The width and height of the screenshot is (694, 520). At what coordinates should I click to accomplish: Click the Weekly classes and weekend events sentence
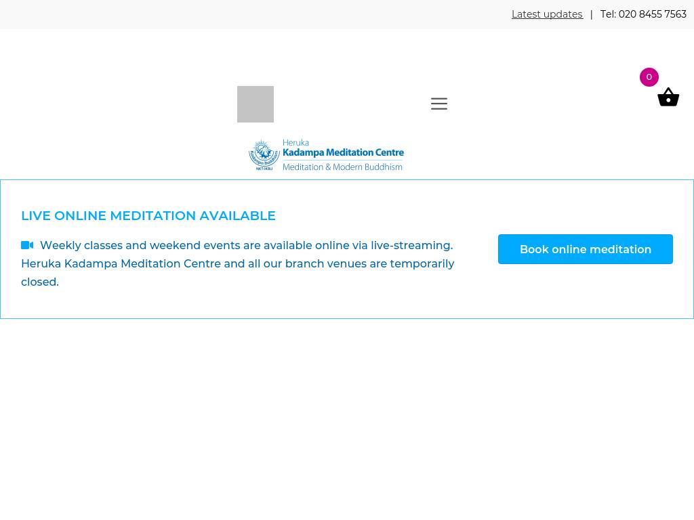(246, 245)
